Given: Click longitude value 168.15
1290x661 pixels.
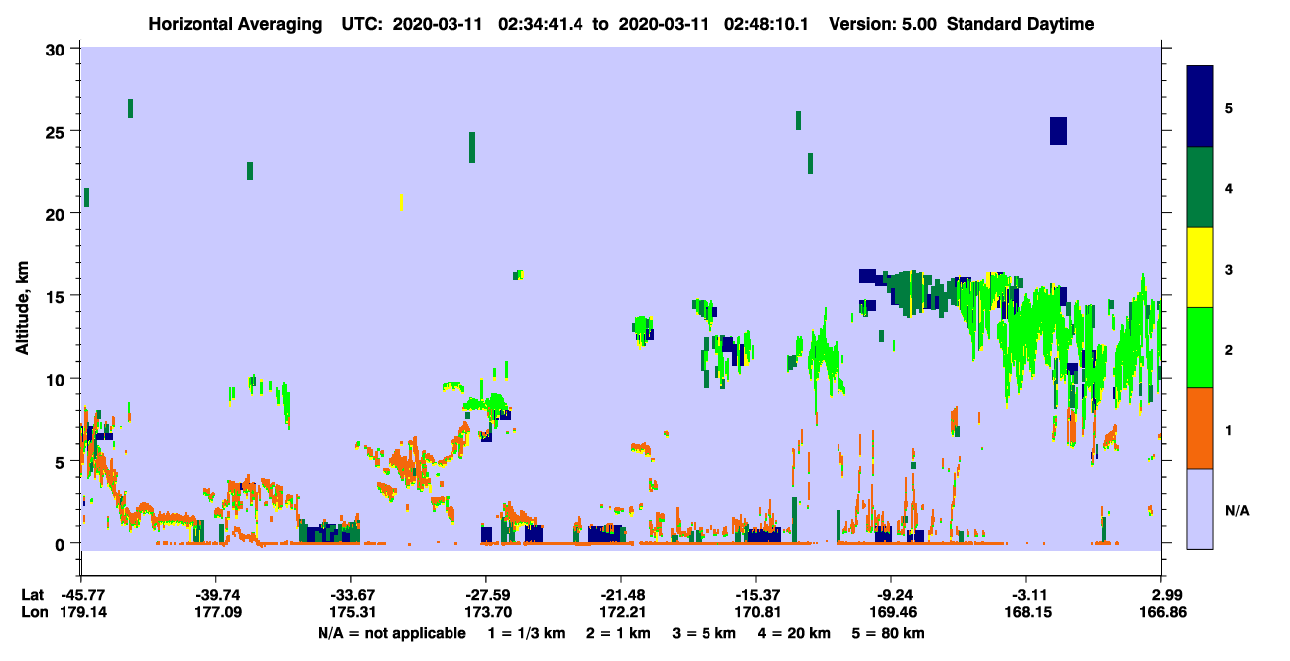Looking at the screenshot, I should point(1026,612).
